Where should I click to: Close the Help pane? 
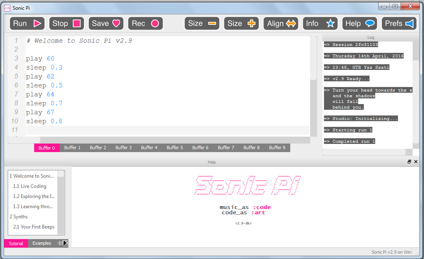pos(415,161)
